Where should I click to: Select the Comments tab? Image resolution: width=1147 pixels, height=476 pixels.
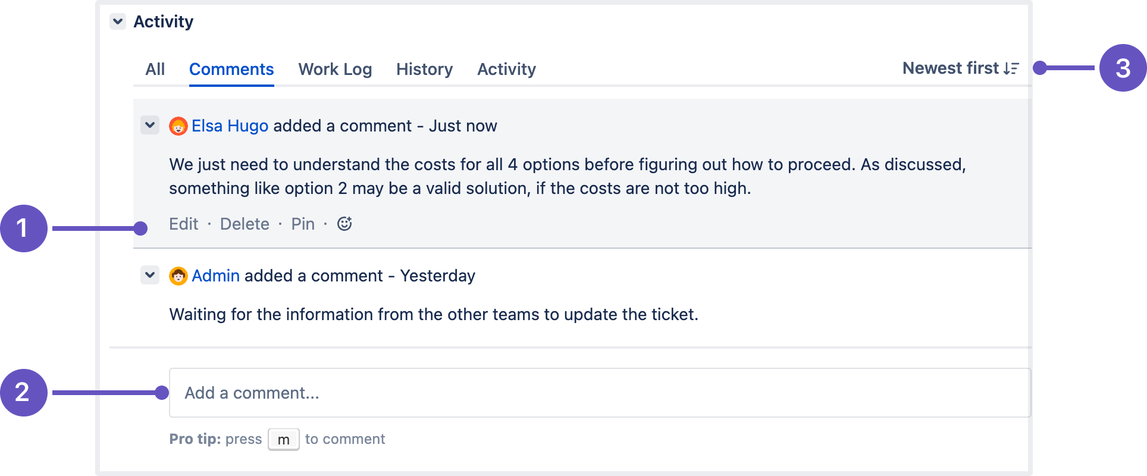[231, 69]
